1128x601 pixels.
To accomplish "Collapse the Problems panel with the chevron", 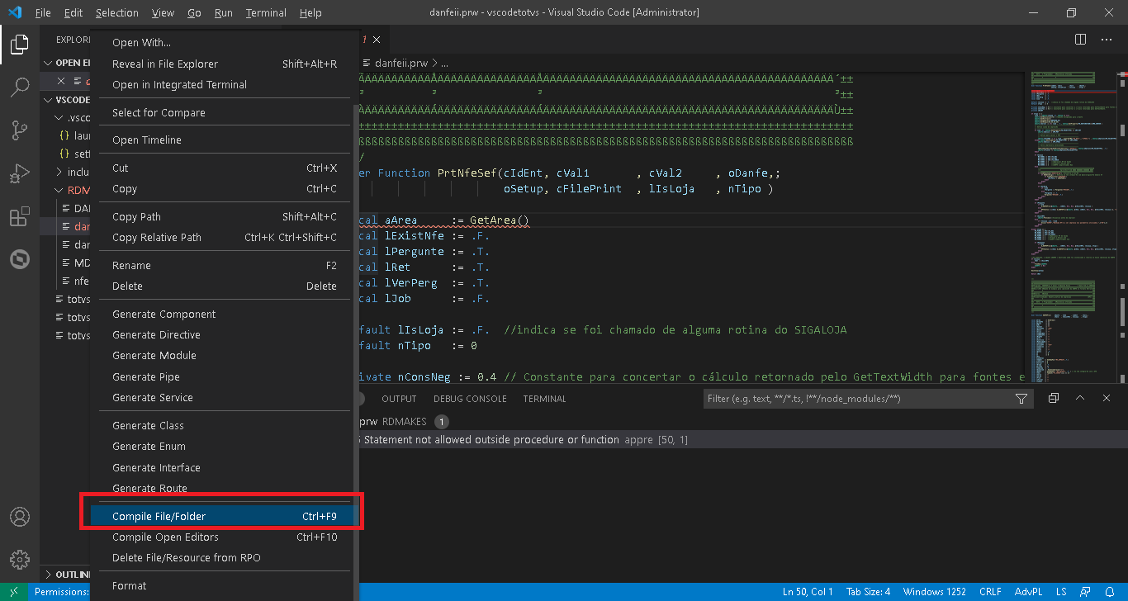I will [x=1080, y=398].
